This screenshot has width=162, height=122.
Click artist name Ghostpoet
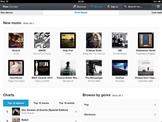coord(68,81)
